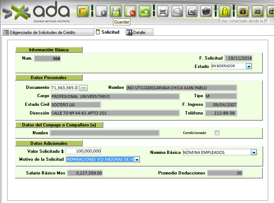Open the Motivo de la Solicitud dropdown
The height and width of the screenshot is (203, 274).
click(x=137, y=159)
